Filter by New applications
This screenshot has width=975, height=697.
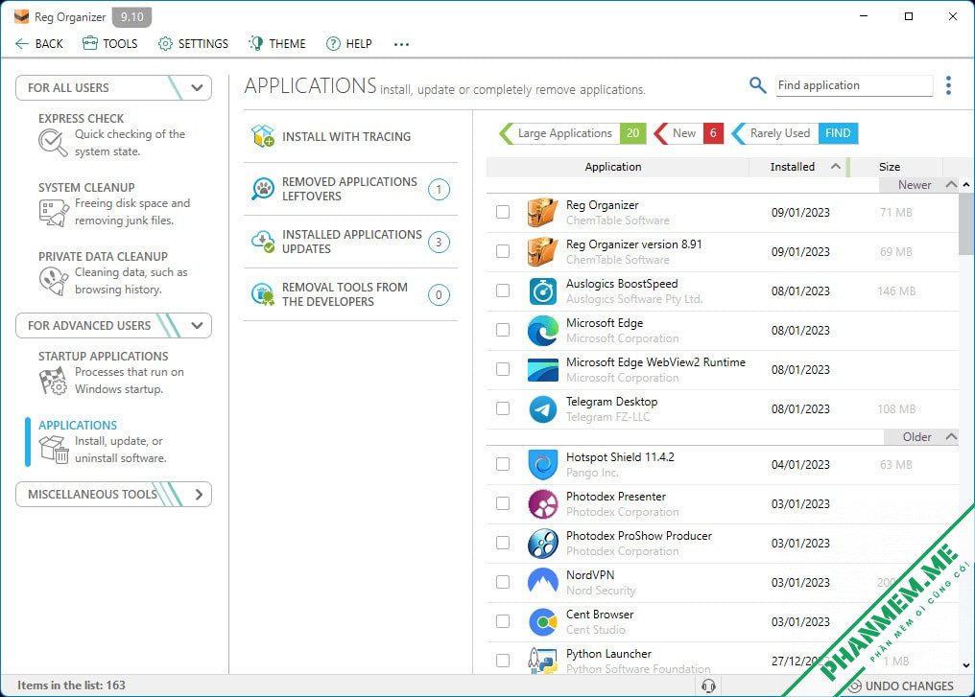(689, 133)
